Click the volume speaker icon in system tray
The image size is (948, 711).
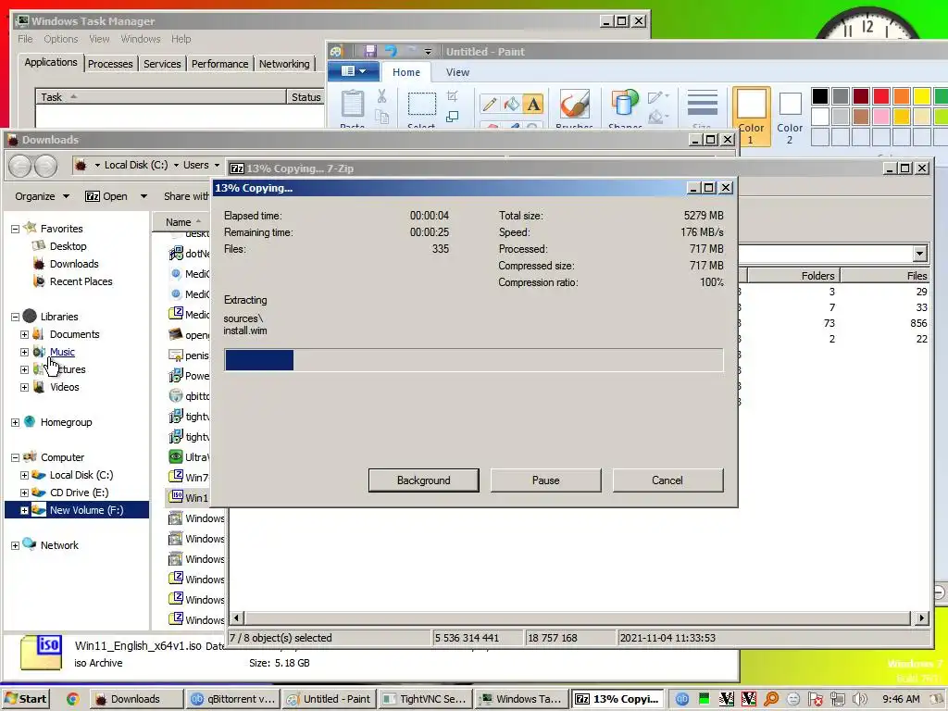(x=859, y=699)
